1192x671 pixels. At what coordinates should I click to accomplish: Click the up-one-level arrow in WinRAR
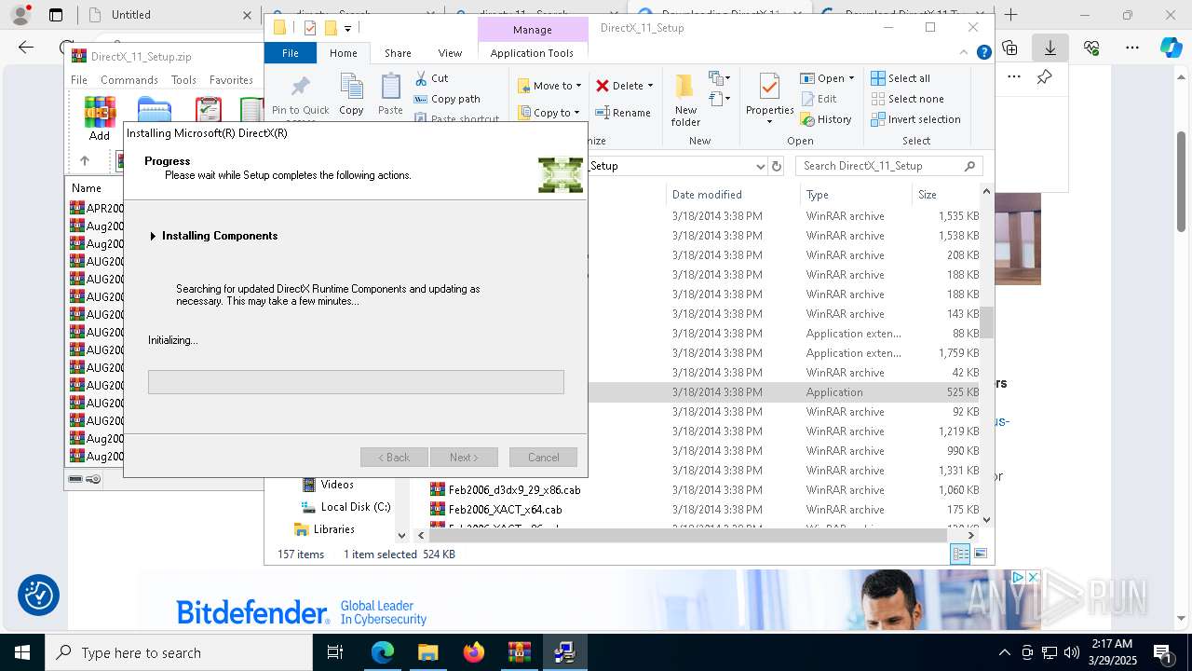85,160
